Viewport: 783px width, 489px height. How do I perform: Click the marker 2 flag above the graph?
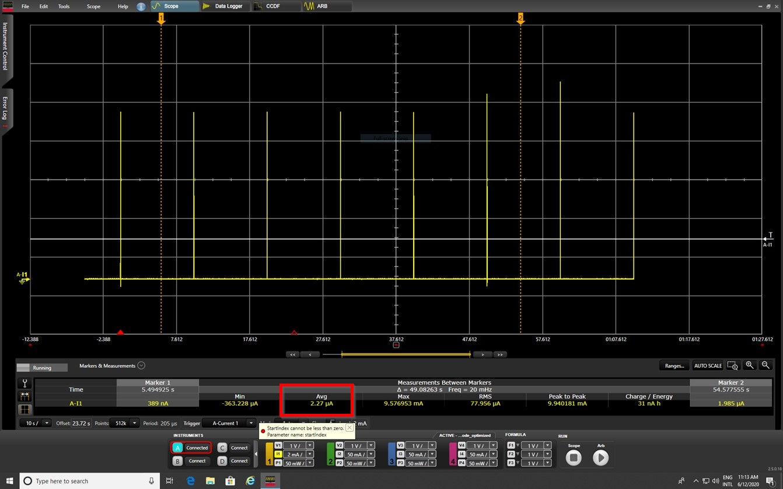pos(520,19)
